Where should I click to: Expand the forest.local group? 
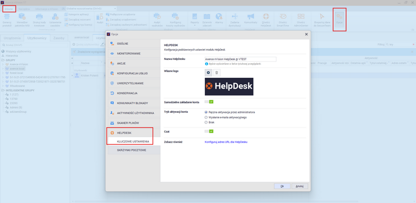coord(3,73)
